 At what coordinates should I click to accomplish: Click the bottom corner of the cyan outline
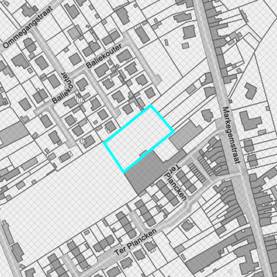point(124,172)
